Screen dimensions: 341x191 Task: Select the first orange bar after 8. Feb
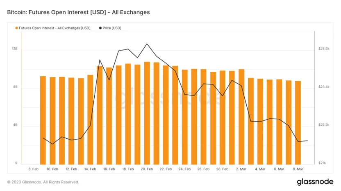click(43, 120)
